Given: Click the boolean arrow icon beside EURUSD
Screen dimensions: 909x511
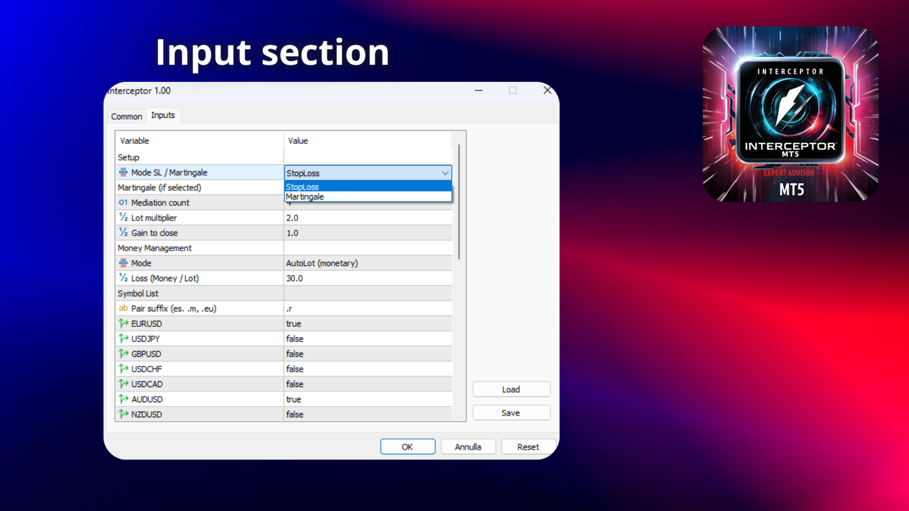Looking at the screenshot, I should [123, 324].
